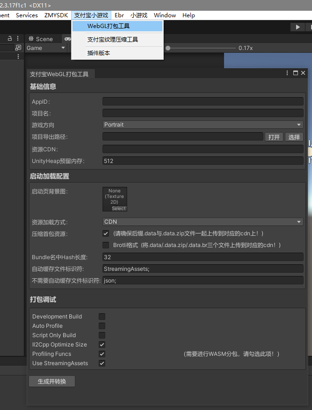Viewport: 312px width, 410px height.
Task: Expand the Game display dropdown
Action: point(45,48)
